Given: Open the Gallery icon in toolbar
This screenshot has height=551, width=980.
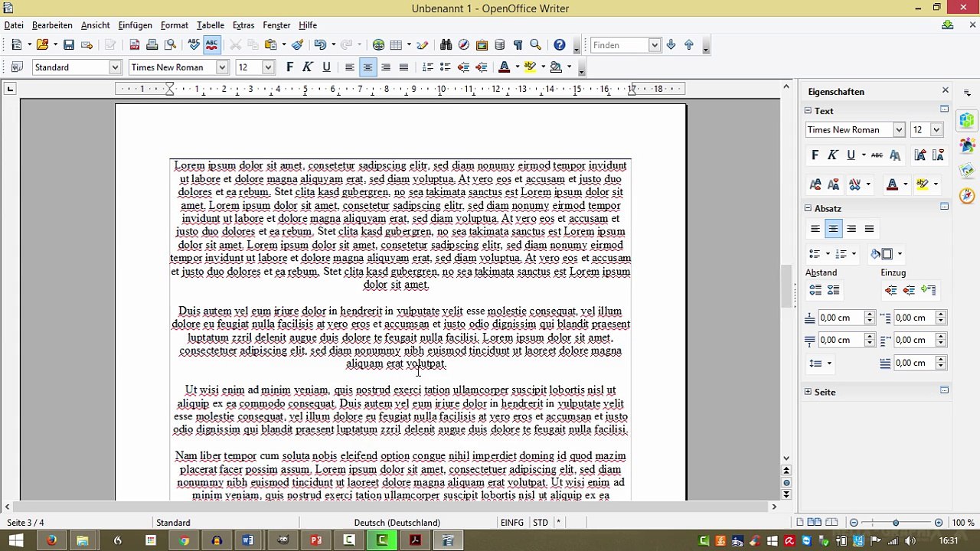Looking at the screenshot, I should (482, 45).
